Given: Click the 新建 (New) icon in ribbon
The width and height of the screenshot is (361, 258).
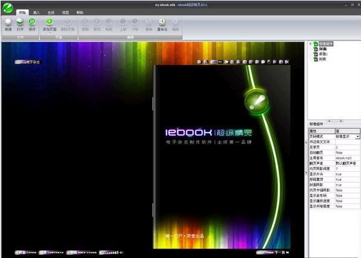Looking at the screenshot, I should 8,22.
